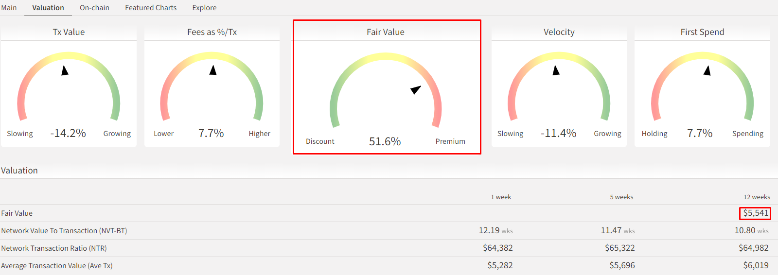This screenshot has height=275, width=778.
Task: Click the First Spend gauge needle
Action: coord(707,71)
